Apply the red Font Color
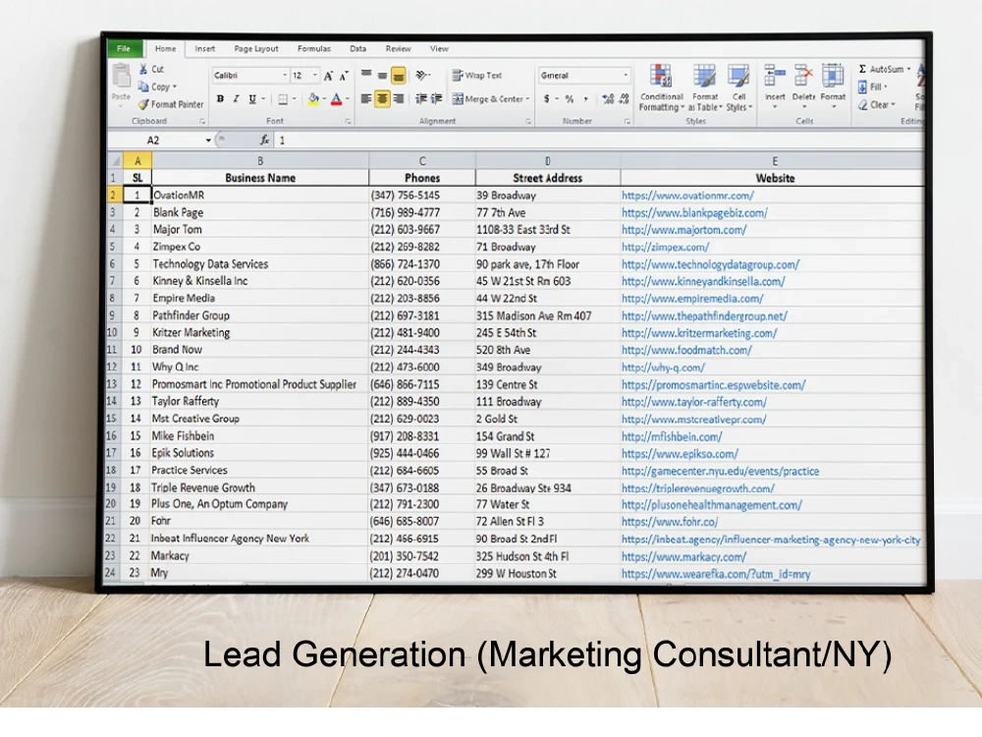 336,99
